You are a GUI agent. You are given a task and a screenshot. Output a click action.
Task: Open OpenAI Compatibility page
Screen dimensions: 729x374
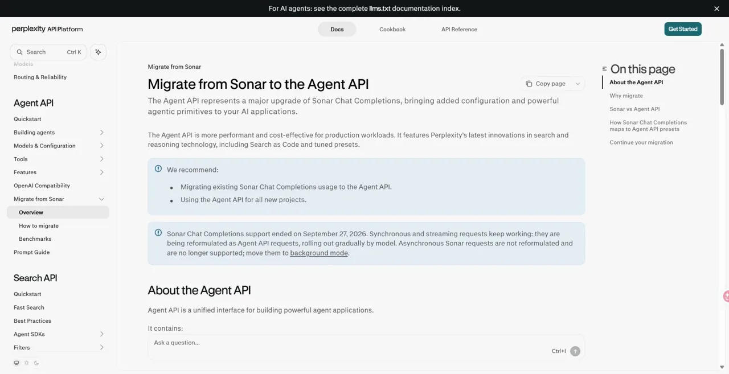(42, 186)
